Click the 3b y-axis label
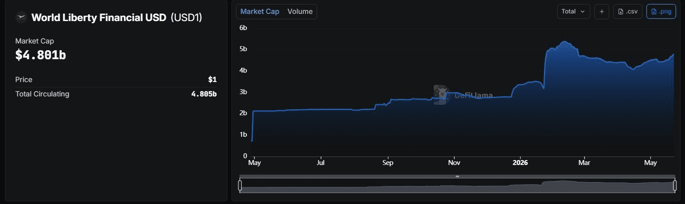Screen dimensions: 685x204 pos(243,92)
